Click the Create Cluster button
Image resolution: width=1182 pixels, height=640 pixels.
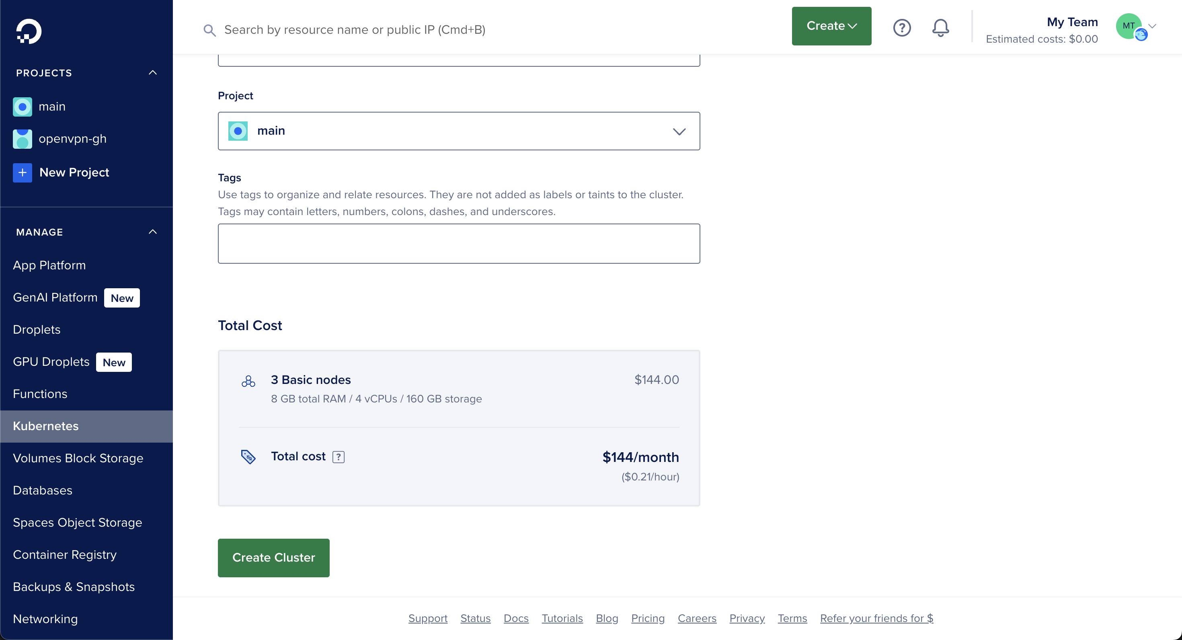point(273,558)
